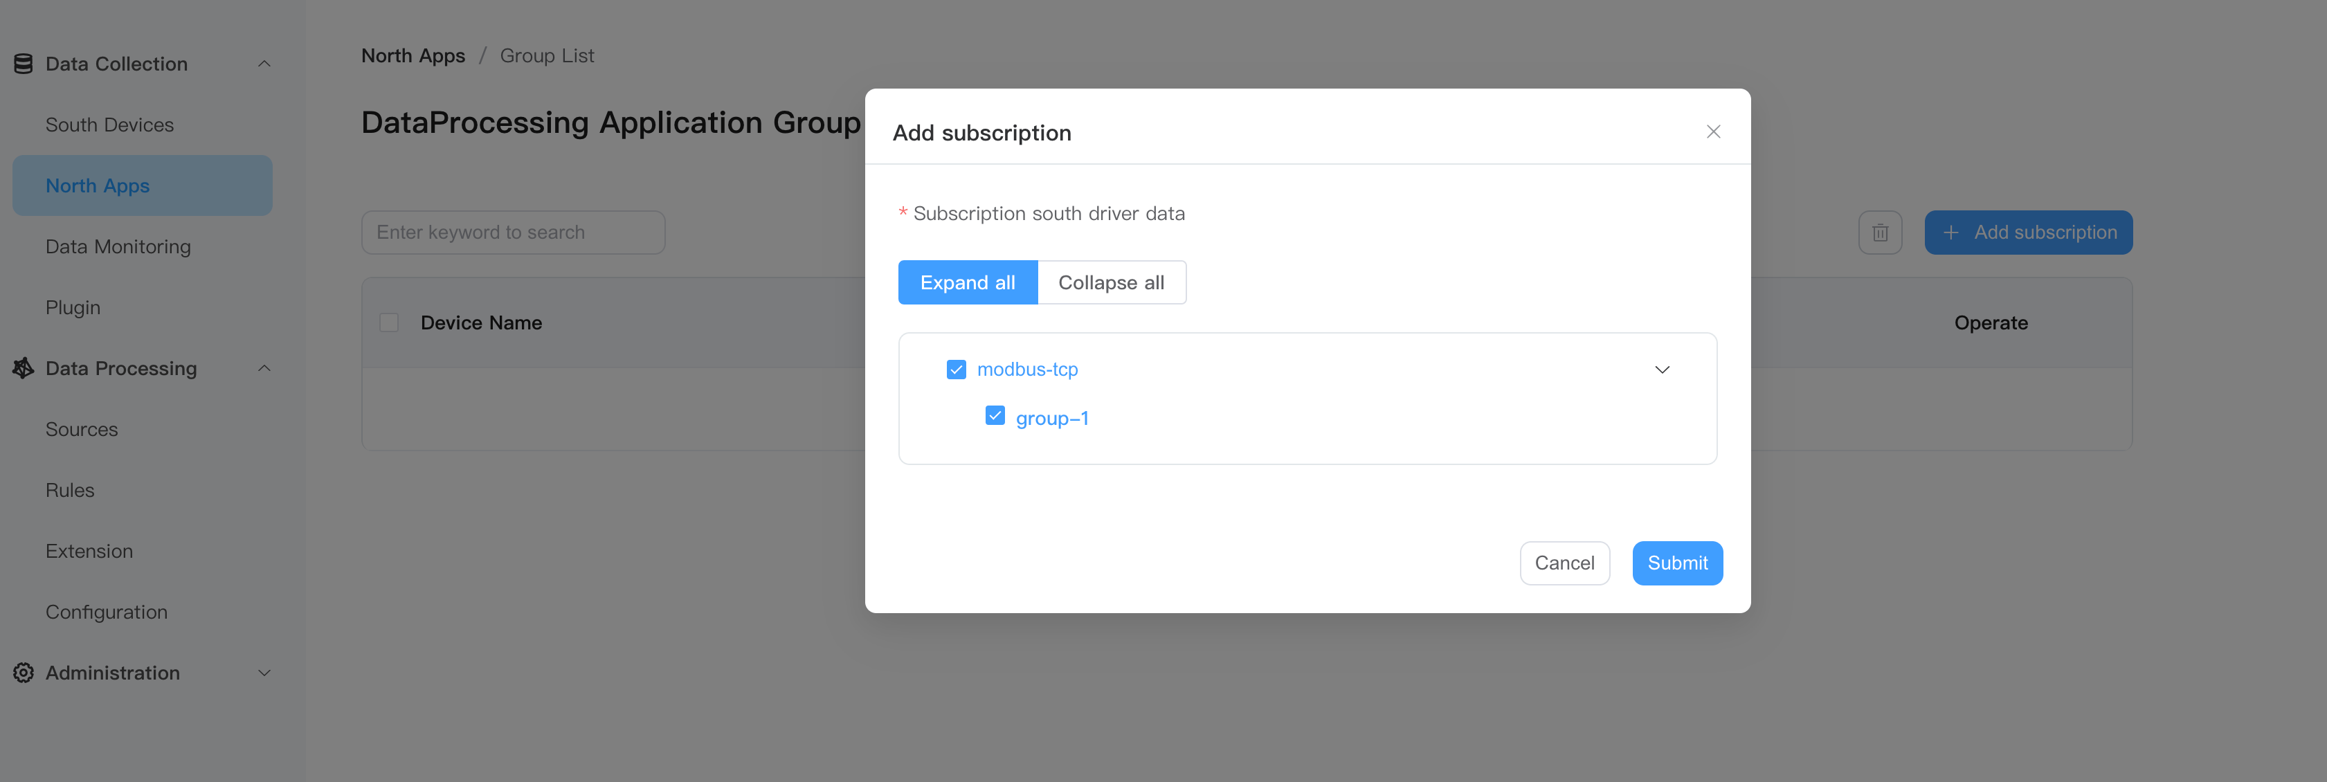Collapse the Data Collection menu section
The image size is (2327, 782).
click(264, 64)
